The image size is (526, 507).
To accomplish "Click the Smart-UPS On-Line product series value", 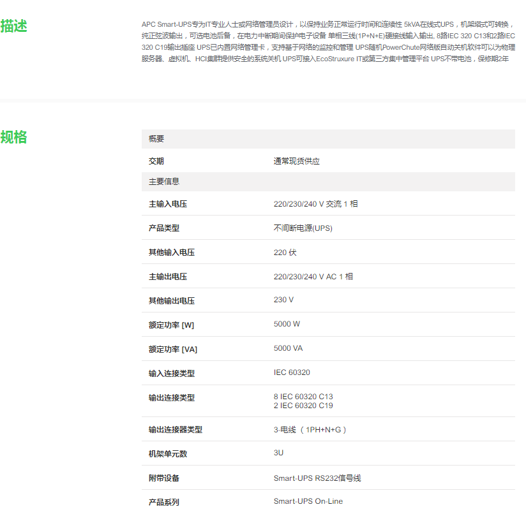I will 308,501.
